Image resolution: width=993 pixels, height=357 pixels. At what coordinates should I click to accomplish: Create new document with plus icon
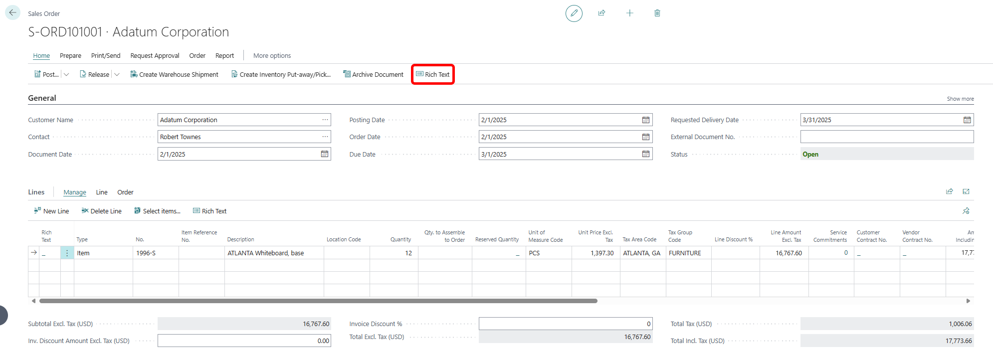click(630, 13)
